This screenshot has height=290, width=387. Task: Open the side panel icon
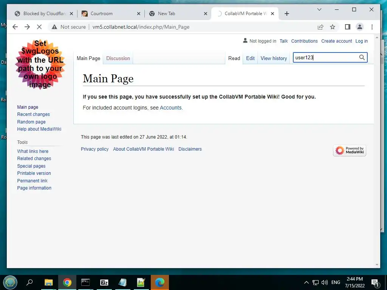click(x=348, y=27)
